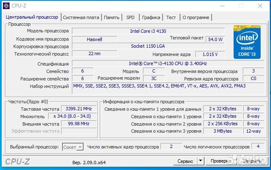
Task: Click the Сервис button
Action: [185, 161]
